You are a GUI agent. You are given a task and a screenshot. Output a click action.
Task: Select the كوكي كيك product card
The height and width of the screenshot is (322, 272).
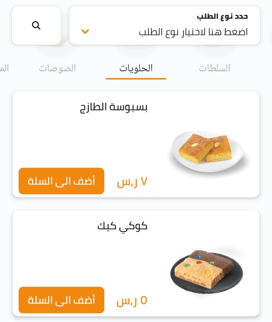pos(136,263)
